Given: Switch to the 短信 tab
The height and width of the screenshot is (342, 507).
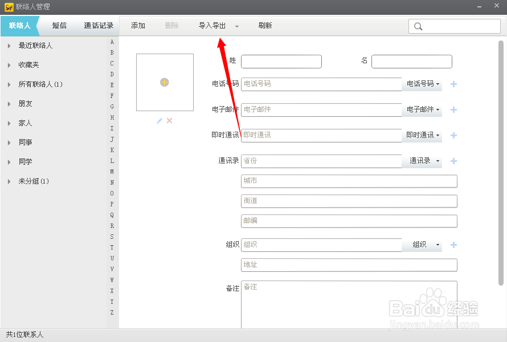Looking at the screenshot, I should tap(60, 26).
